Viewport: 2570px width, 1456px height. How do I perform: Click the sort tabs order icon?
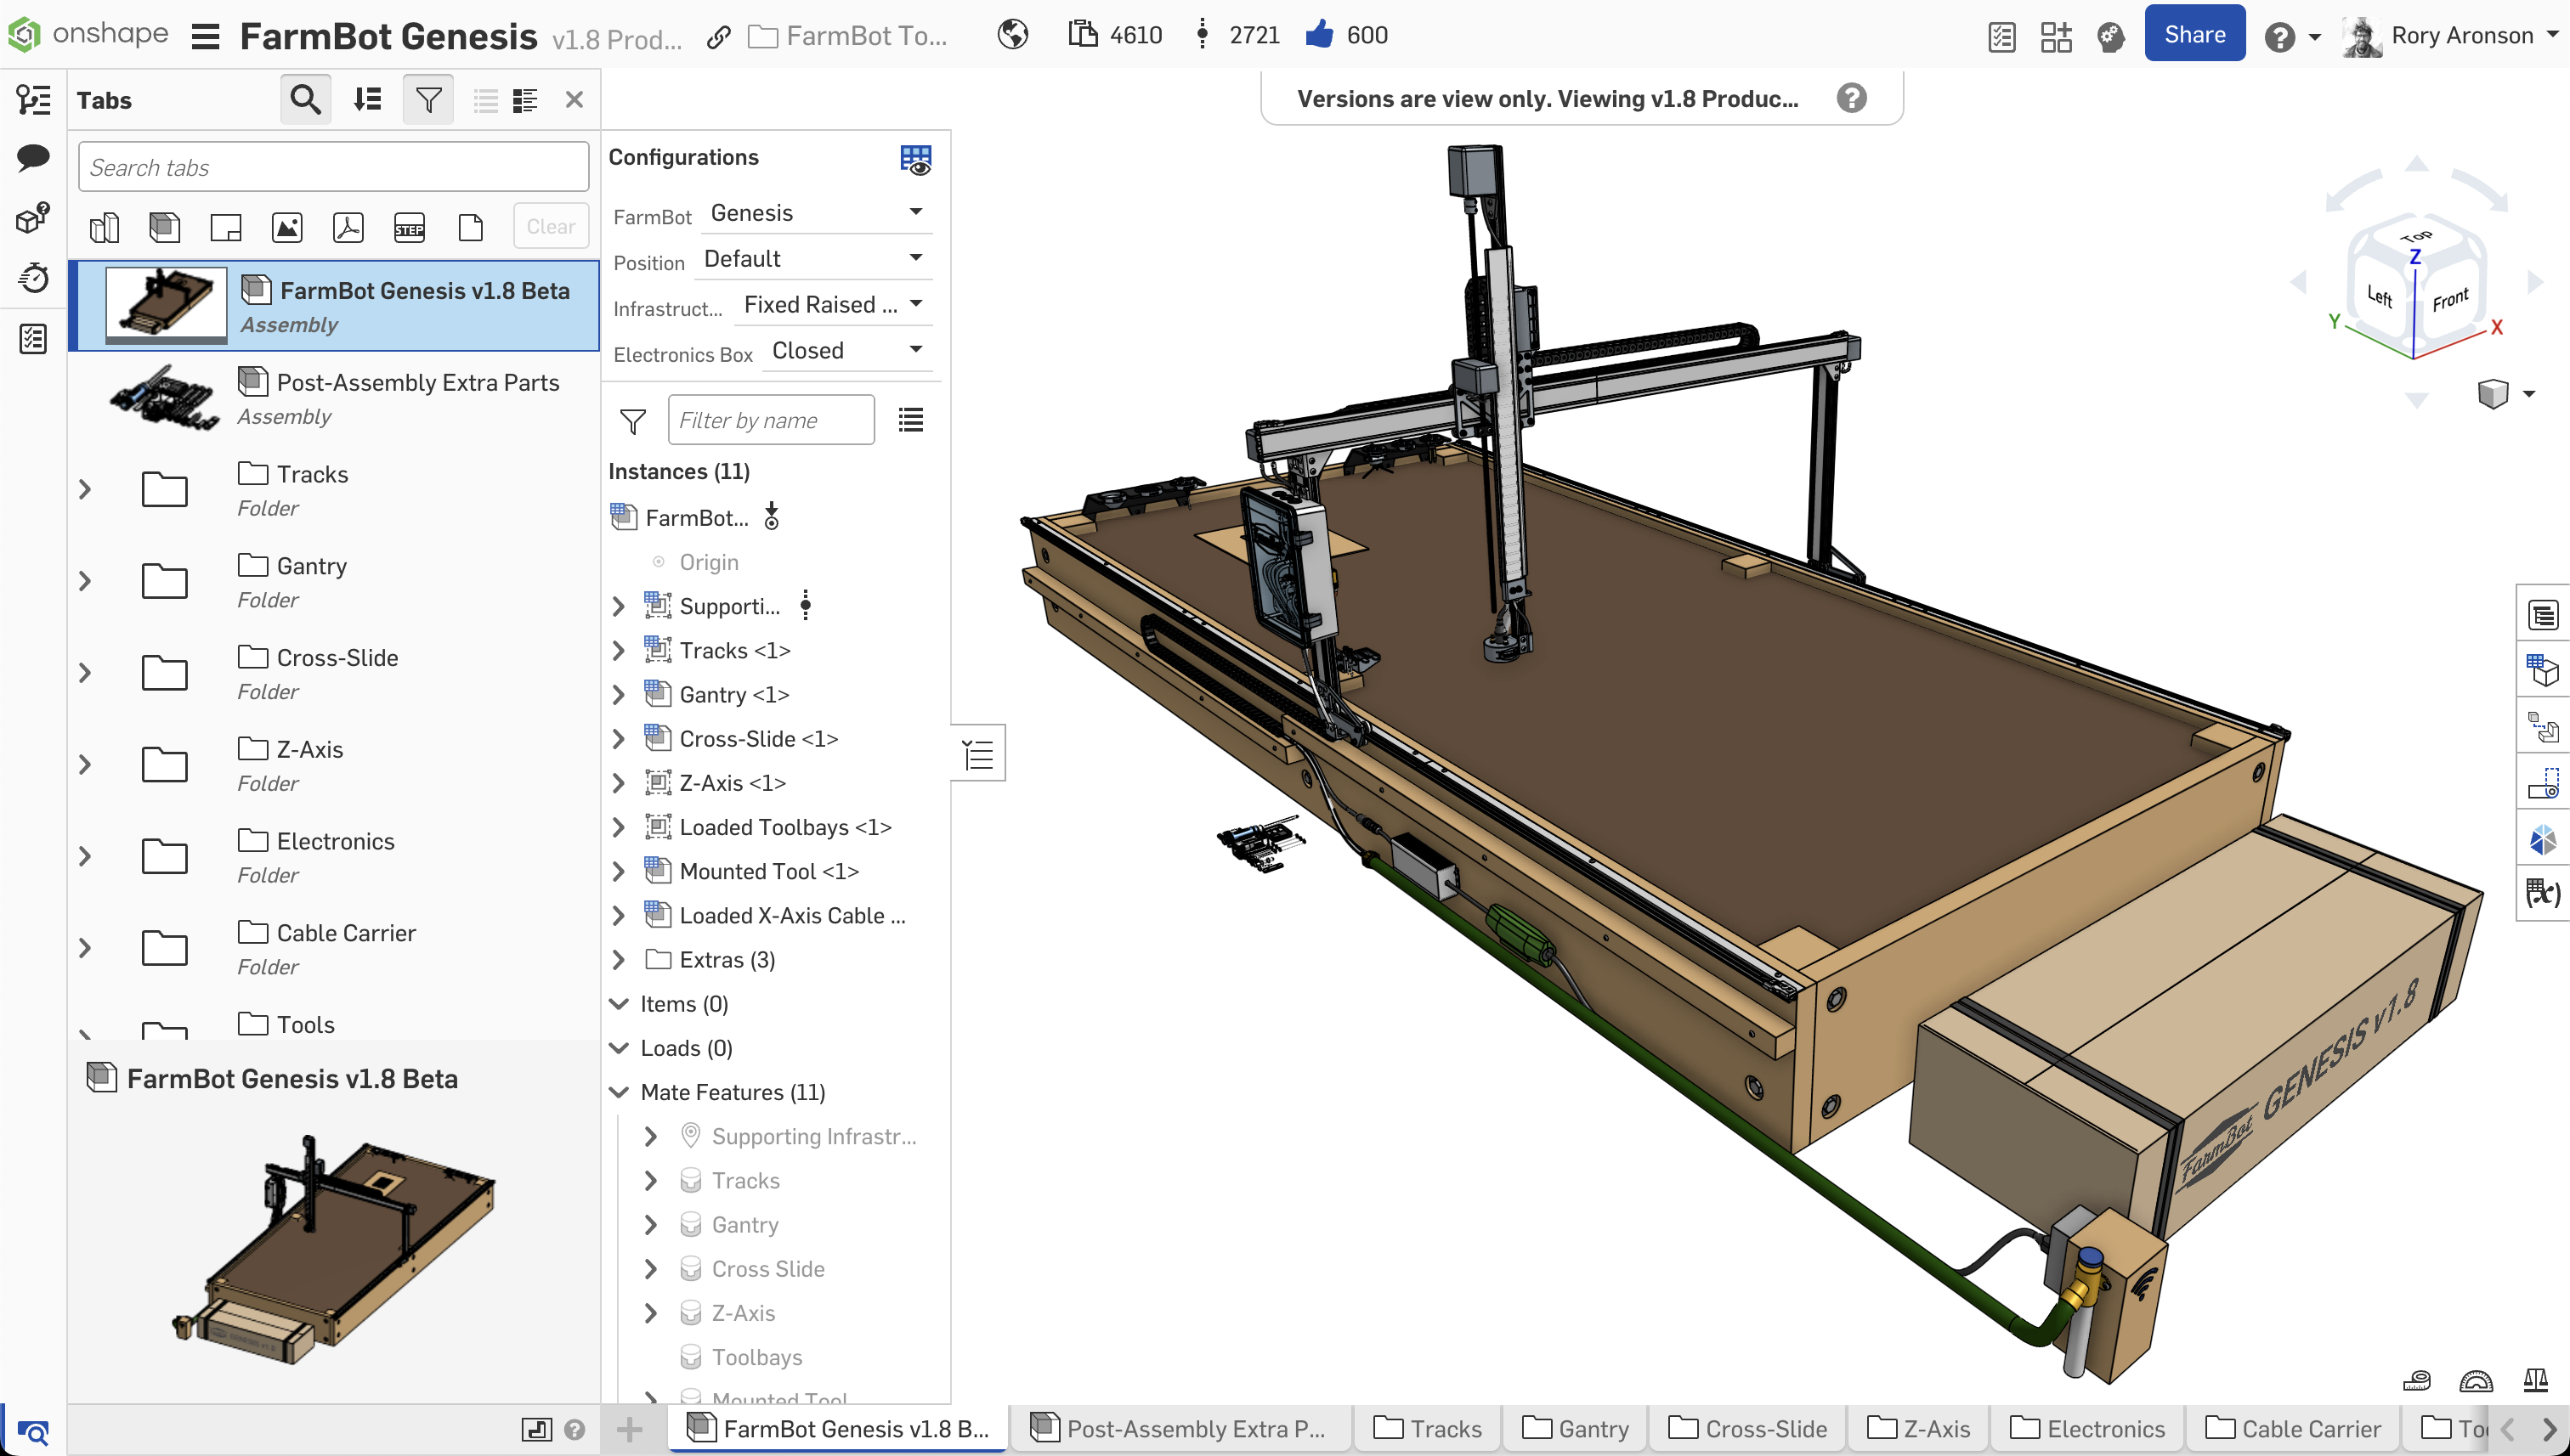[x=367, y=99]
